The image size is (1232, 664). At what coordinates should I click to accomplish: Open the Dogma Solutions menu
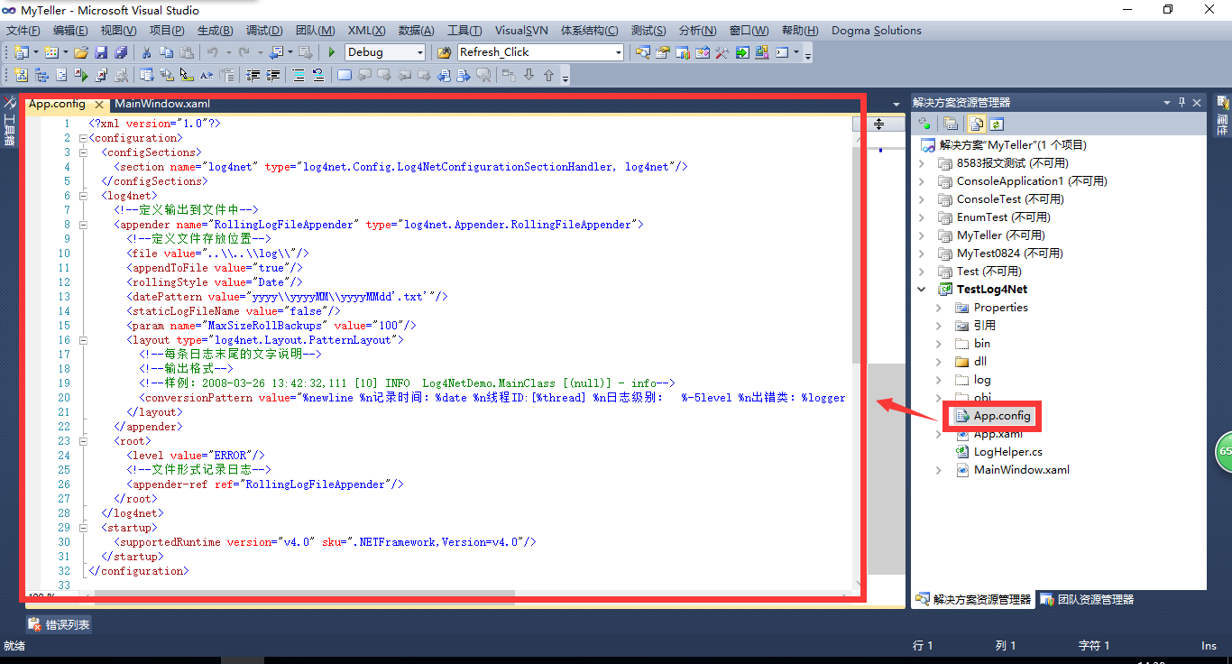click(x=877, y=31)
